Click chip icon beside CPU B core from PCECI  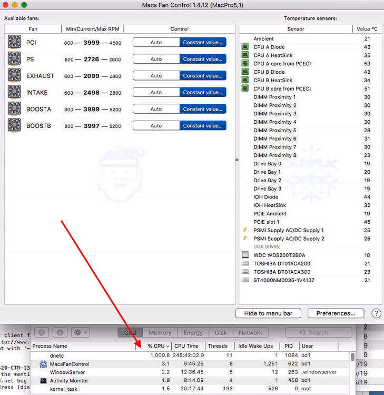point(245,88)
